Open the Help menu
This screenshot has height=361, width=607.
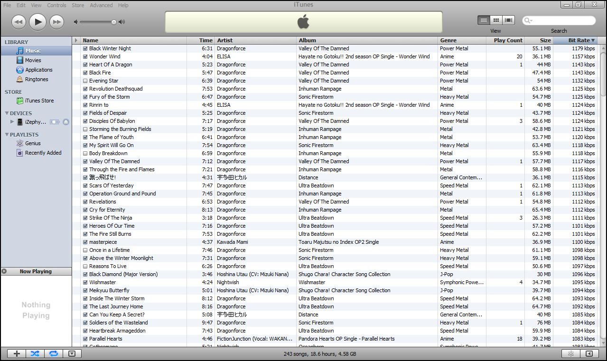tap(123, 5)
